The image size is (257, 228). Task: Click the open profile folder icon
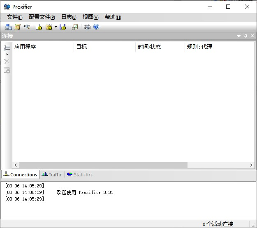point(49,27)
